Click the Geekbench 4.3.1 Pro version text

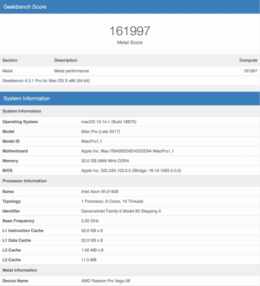(46, 81)
